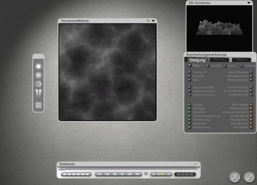Open the Terrainmalfläche options dropdown arrow
Image resolution: width=257 pixels, height=185 pixels.
tap(153, 21)
